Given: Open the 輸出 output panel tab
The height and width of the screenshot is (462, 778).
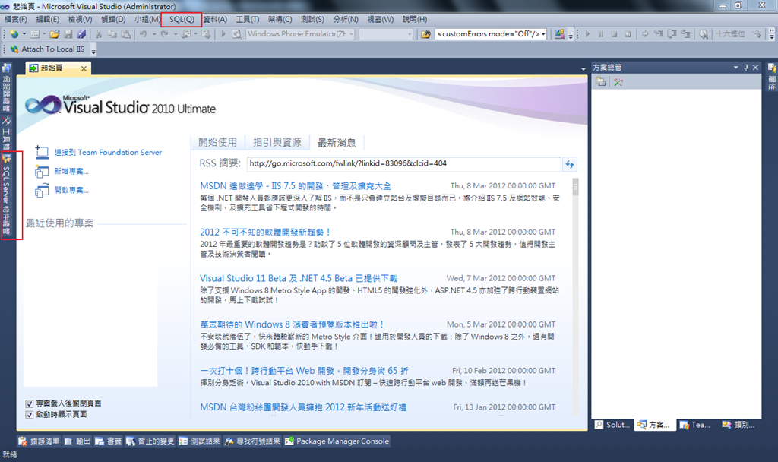Looking at the screenshot, I should pyautogui.click(x=77, y=441).
